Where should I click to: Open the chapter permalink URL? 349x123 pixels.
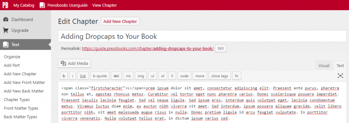(148, 48)
